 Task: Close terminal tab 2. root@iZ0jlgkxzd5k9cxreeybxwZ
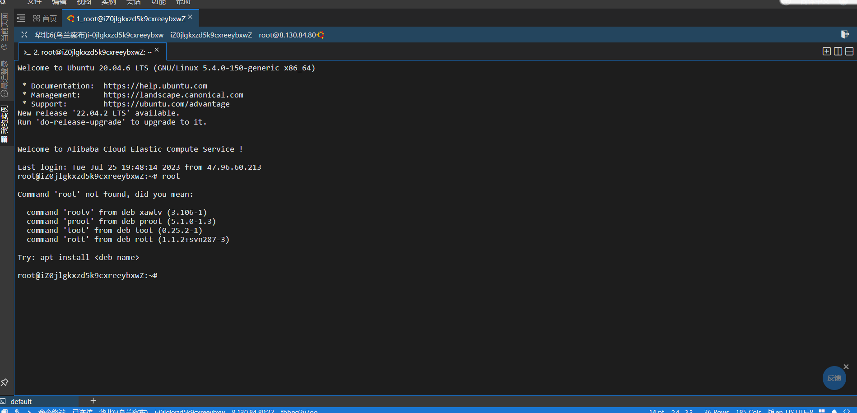pyautogui.click(x=157, y=50)
